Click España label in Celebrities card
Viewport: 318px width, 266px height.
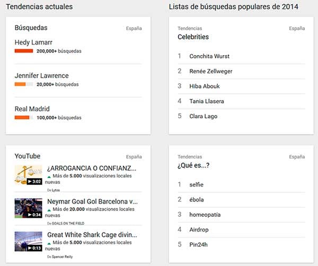tap(297, 29)
